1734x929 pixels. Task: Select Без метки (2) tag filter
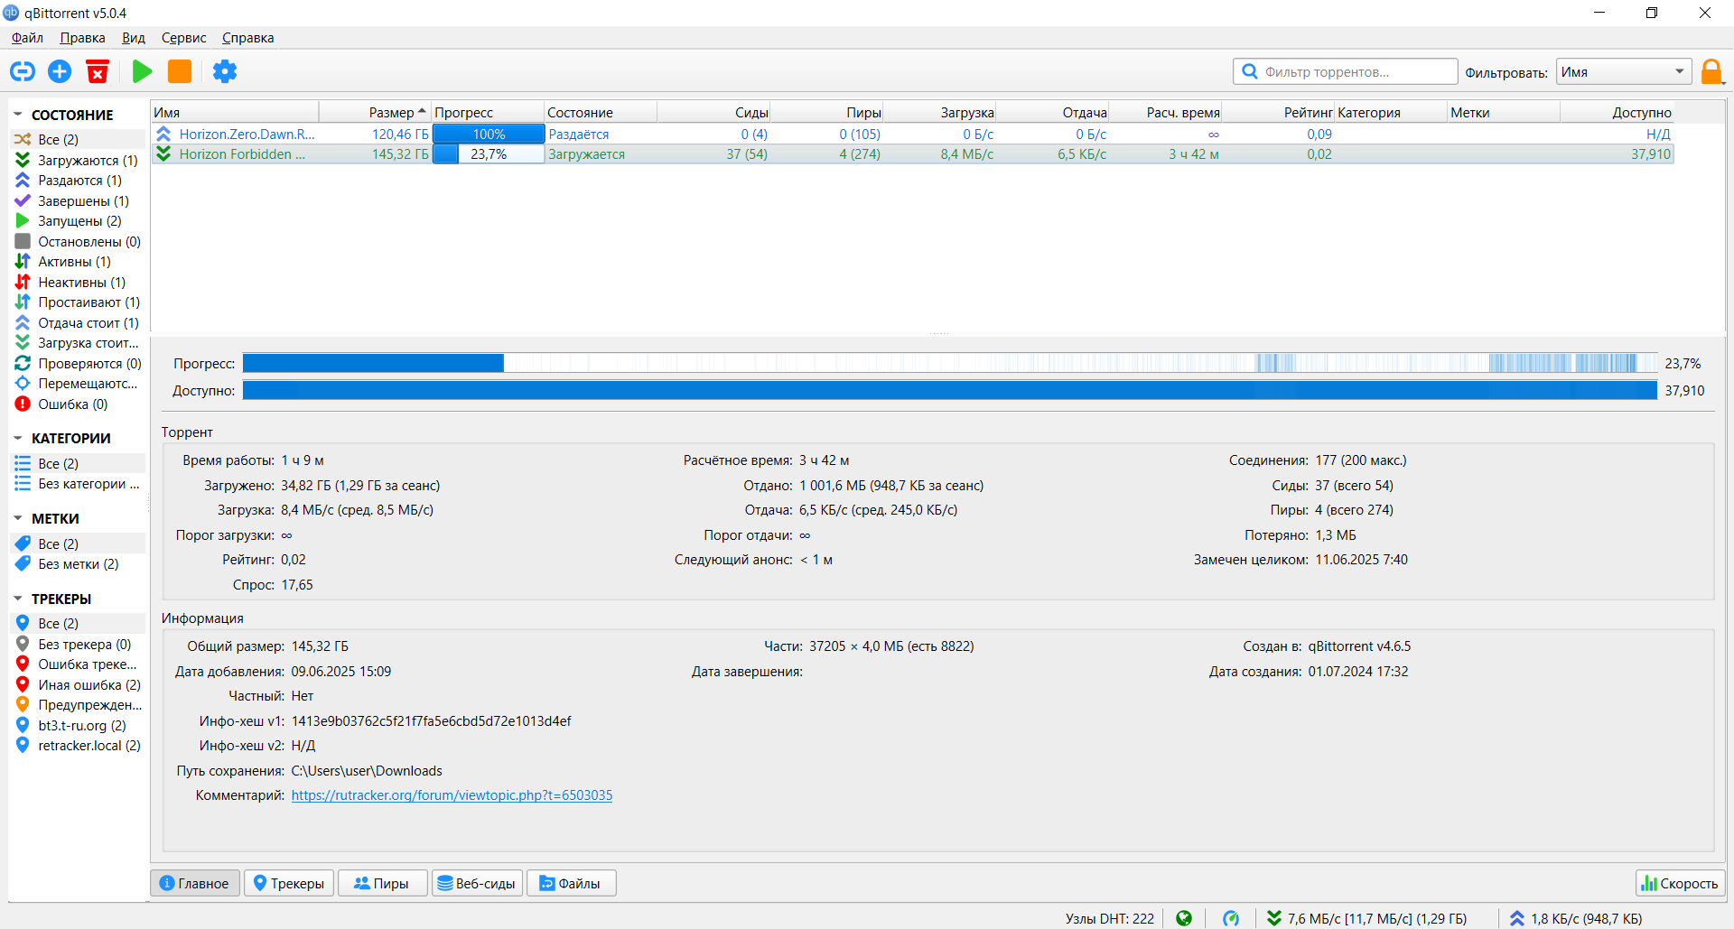[x=77, y=563]
